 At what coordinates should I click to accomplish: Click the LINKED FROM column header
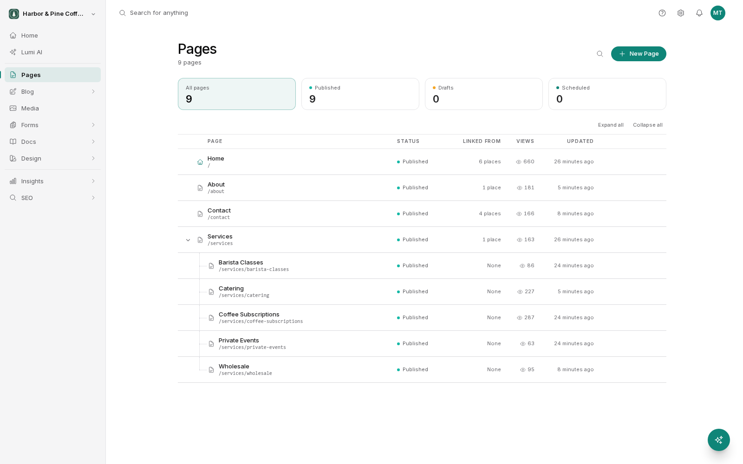click(482, 141)
